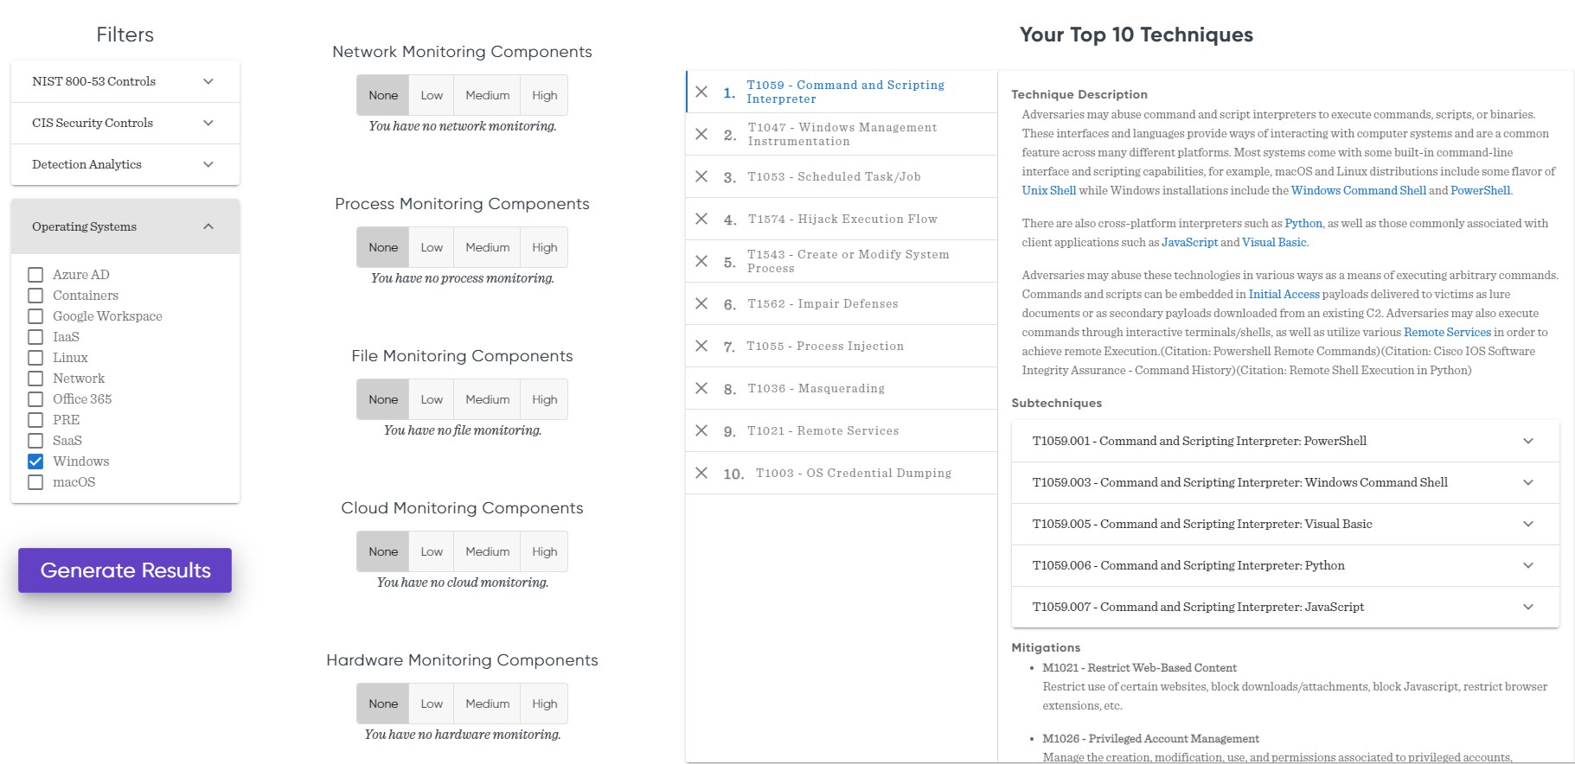This screenshot has width=1575, height=764.
Task: Set Network Monitoring Components to High
Action: click(x=544, y=95)
